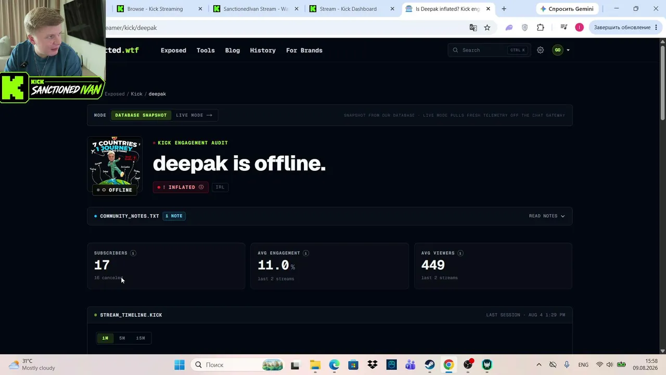Open Microsoft Edge from the taskbar
This screenshot has height=375, width=666.
click(334, 365)
